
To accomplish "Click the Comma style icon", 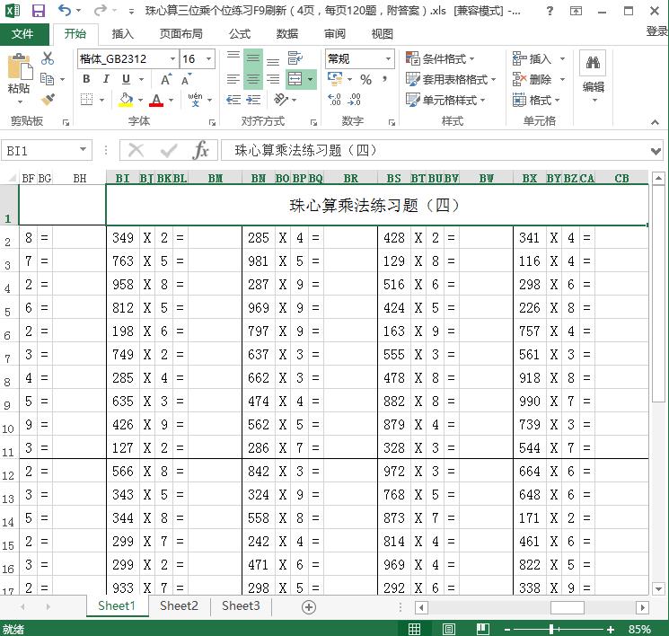I will [385, 79].
